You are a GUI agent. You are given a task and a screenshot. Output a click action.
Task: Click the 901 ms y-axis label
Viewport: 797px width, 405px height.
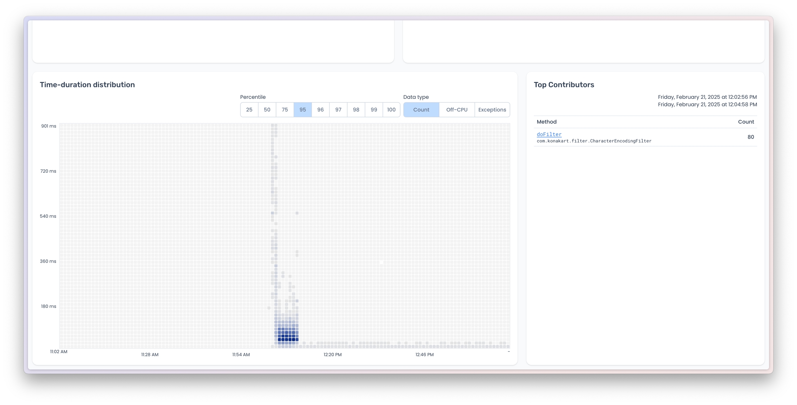(48, 126)
